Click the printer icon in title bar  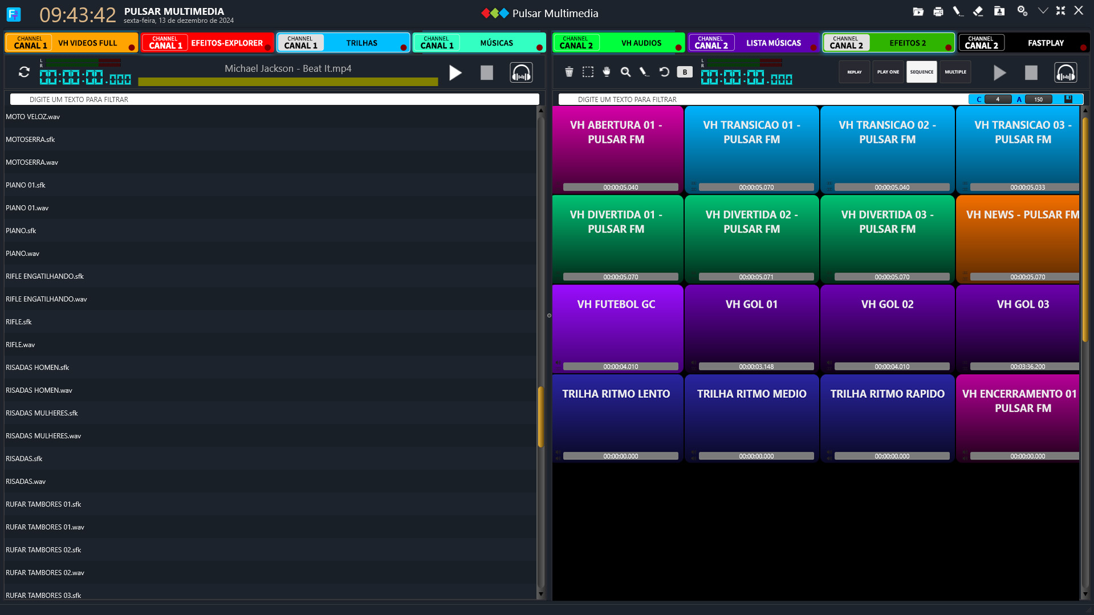pos(938,11)
